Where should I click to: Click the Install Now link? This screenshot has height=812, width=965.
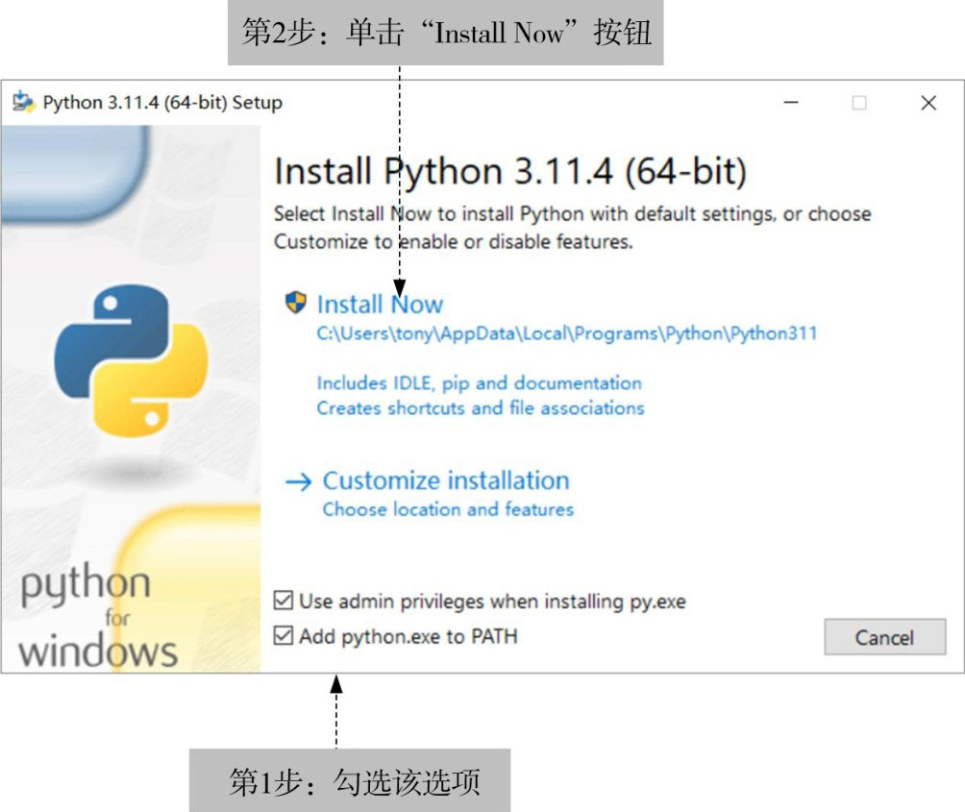click(x=380, y=305)
